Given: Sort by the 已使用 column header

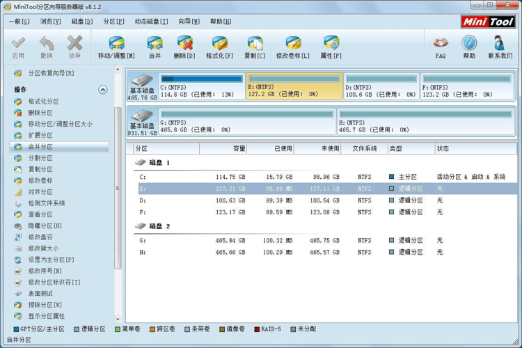Looking at the screenshot, I should pyautogui.click(x=271, y=148).
